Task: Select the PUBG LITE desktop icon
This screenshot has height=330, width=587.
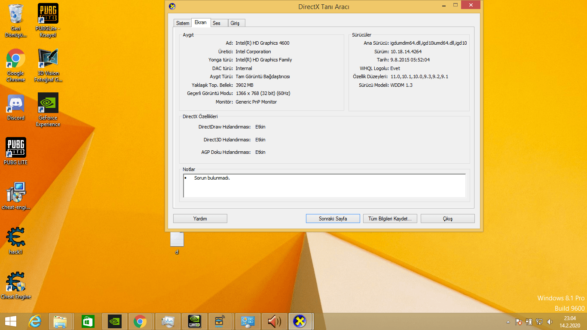Action: click(16, 151)
